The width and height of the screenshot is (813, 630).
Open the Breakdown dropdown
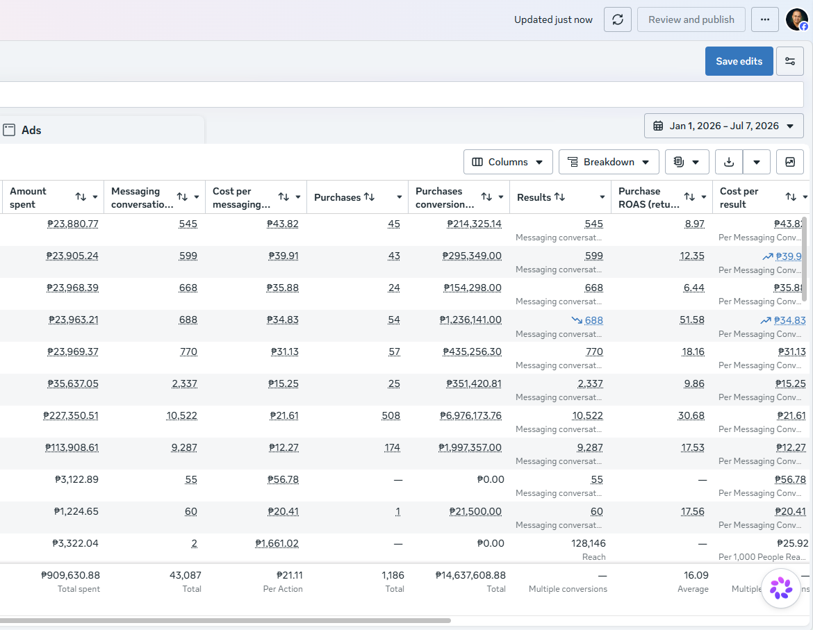pyautogui.click(x=609, y=162)
